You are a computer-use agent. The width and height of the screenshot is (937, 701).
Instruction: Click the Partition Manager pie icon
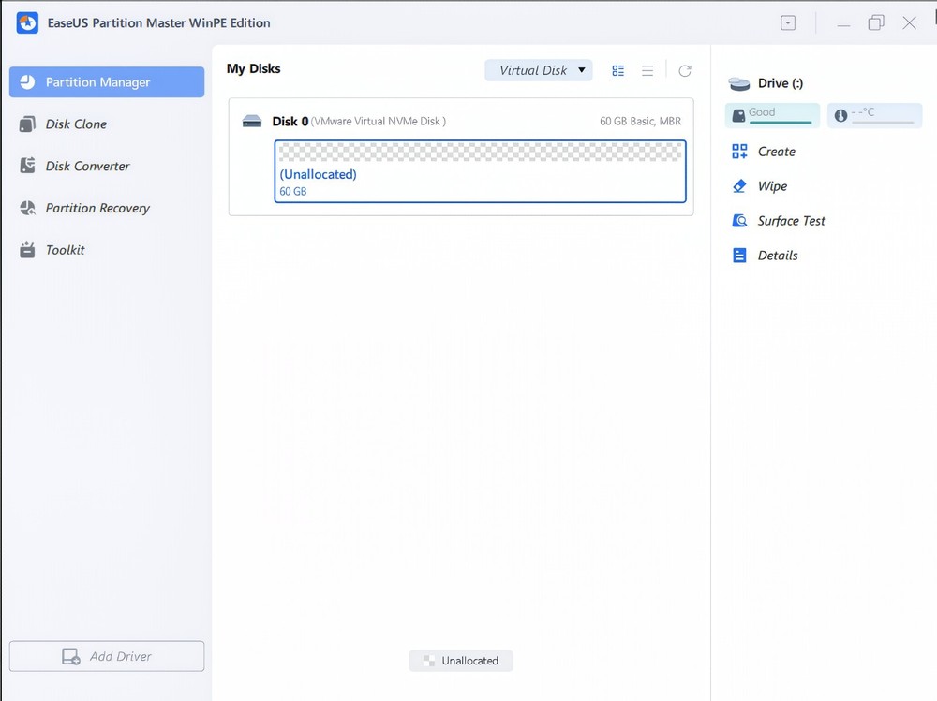(x=27, y=82)
